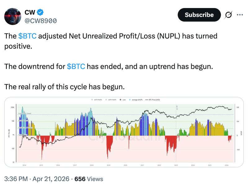This screenshot has height=187, width=248.
Task: Toggle the second aSTH-NUPL legend checkbox
Action: coord(106,100)
